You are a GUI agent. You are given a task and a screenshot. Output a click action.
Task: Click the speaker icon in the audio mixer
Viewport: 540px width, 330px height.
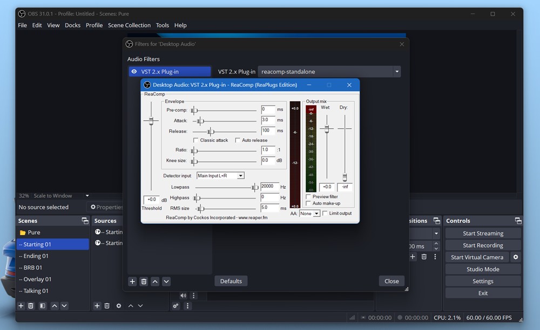183,295
